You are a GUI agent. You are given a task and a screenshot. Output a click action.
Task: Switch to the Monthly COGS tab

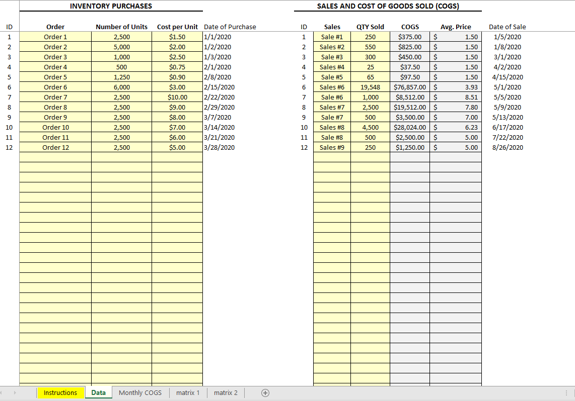pos(140,393)
